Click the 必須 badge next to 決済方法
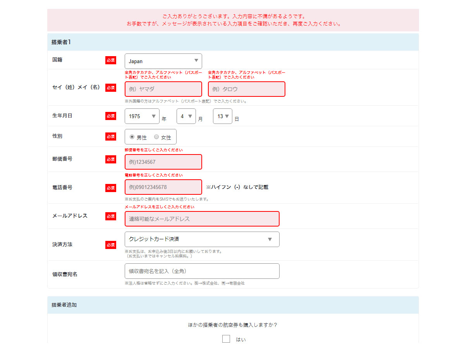 111,245
